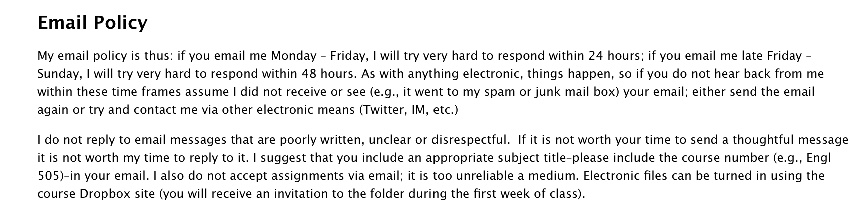Click the Email Policy heading
Viewport: 868px width, 206px height.
(93, 23)
